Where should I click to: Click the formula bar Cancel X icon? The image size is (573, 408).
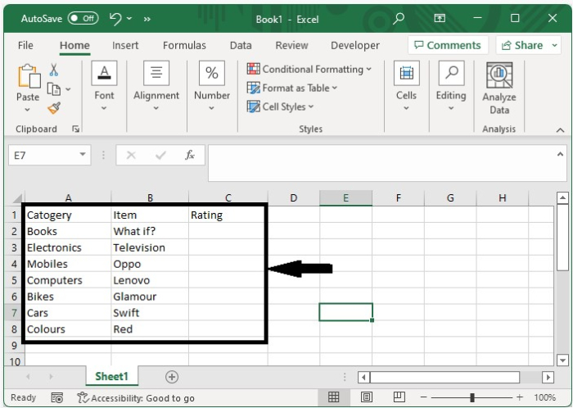click(x=131, y=156)
